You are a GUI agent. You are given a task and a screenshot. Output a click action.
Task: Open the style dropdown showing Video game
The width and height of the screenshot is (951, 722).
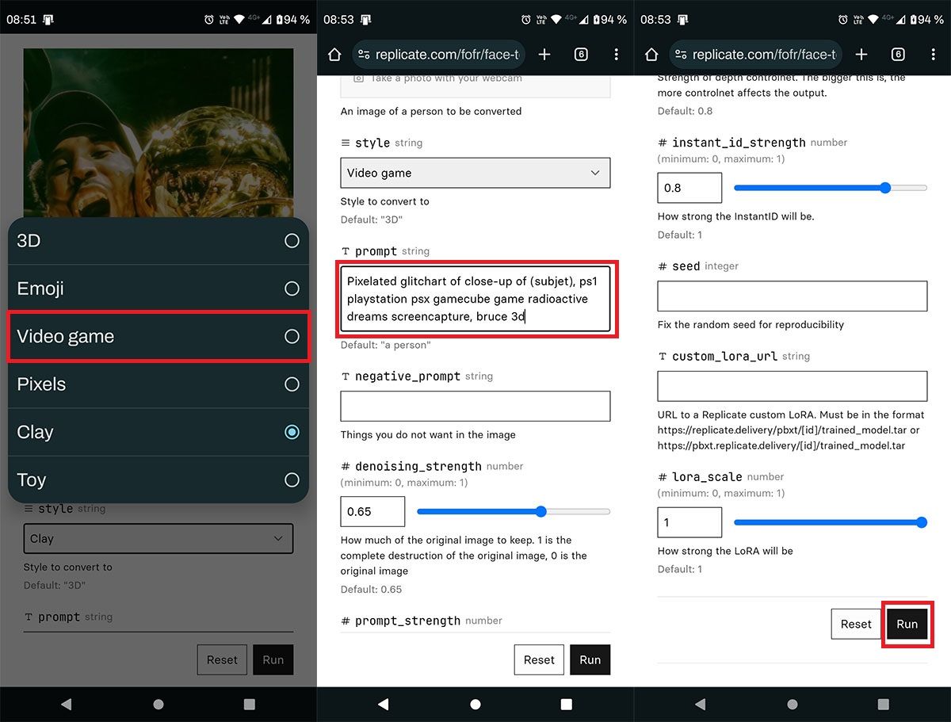[475, 173]
